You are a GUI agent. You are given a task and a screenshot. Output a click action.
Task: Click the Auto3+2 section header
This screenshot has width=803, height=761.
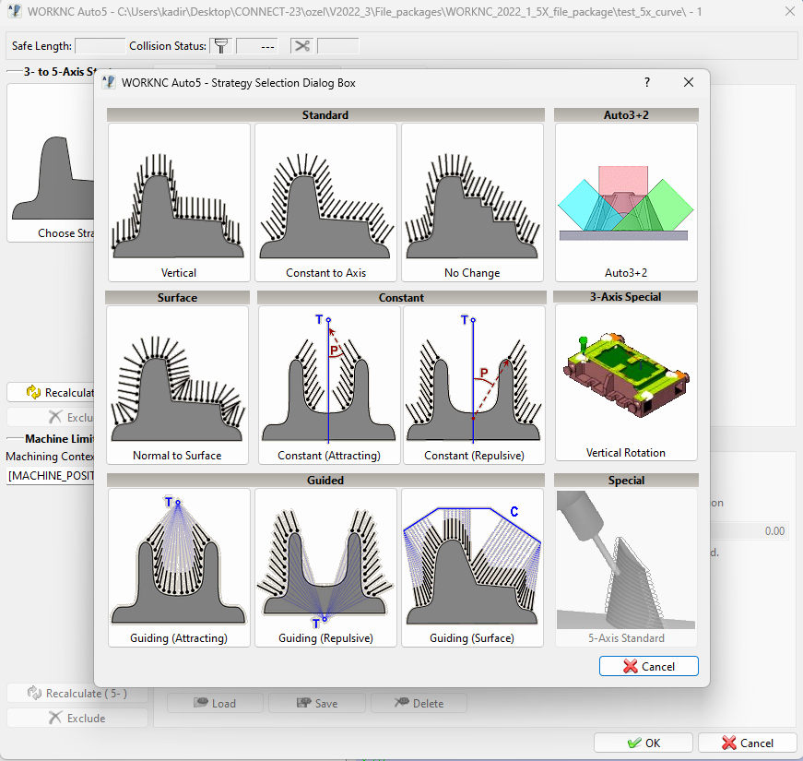pos(626,114)
